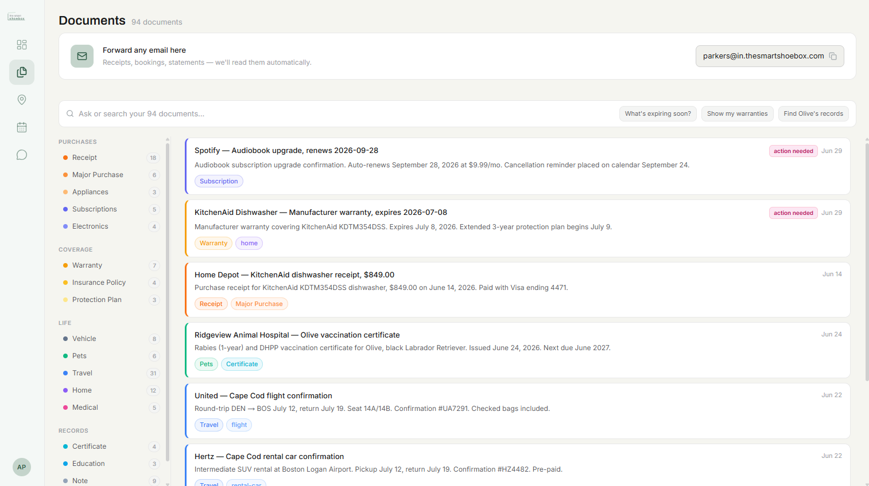Click the Travel tag on United flight
The height and width of the screenshot is (486, 869).
(x=209, y=425)
